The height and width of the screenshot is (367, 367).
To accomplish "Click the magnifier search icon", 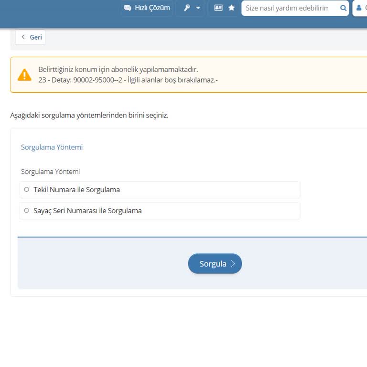I will [343, 8].
